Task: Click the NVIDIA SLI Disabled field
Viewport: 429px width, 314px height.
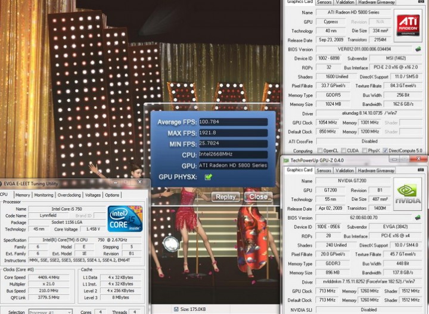Action: [369, 310]
